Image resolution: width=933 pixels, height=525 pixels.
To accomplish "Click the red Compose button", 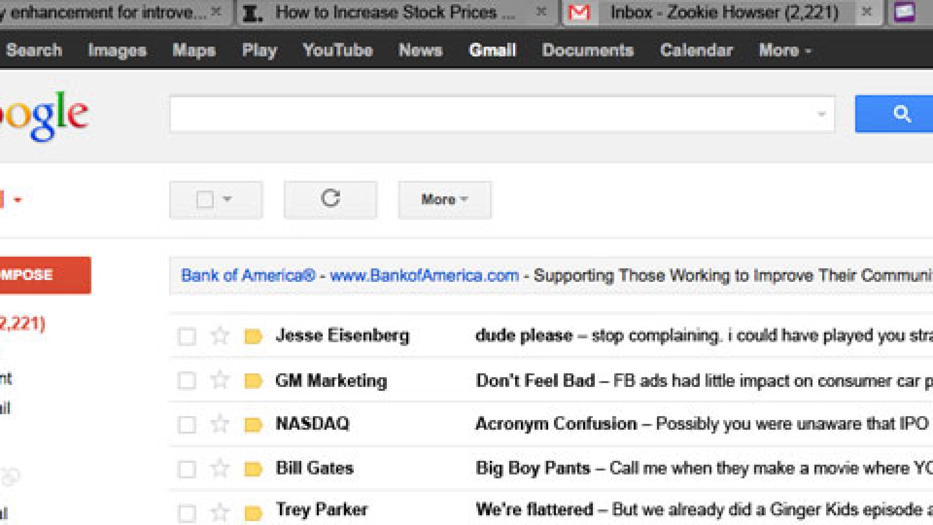I will [x=45, y=275].
